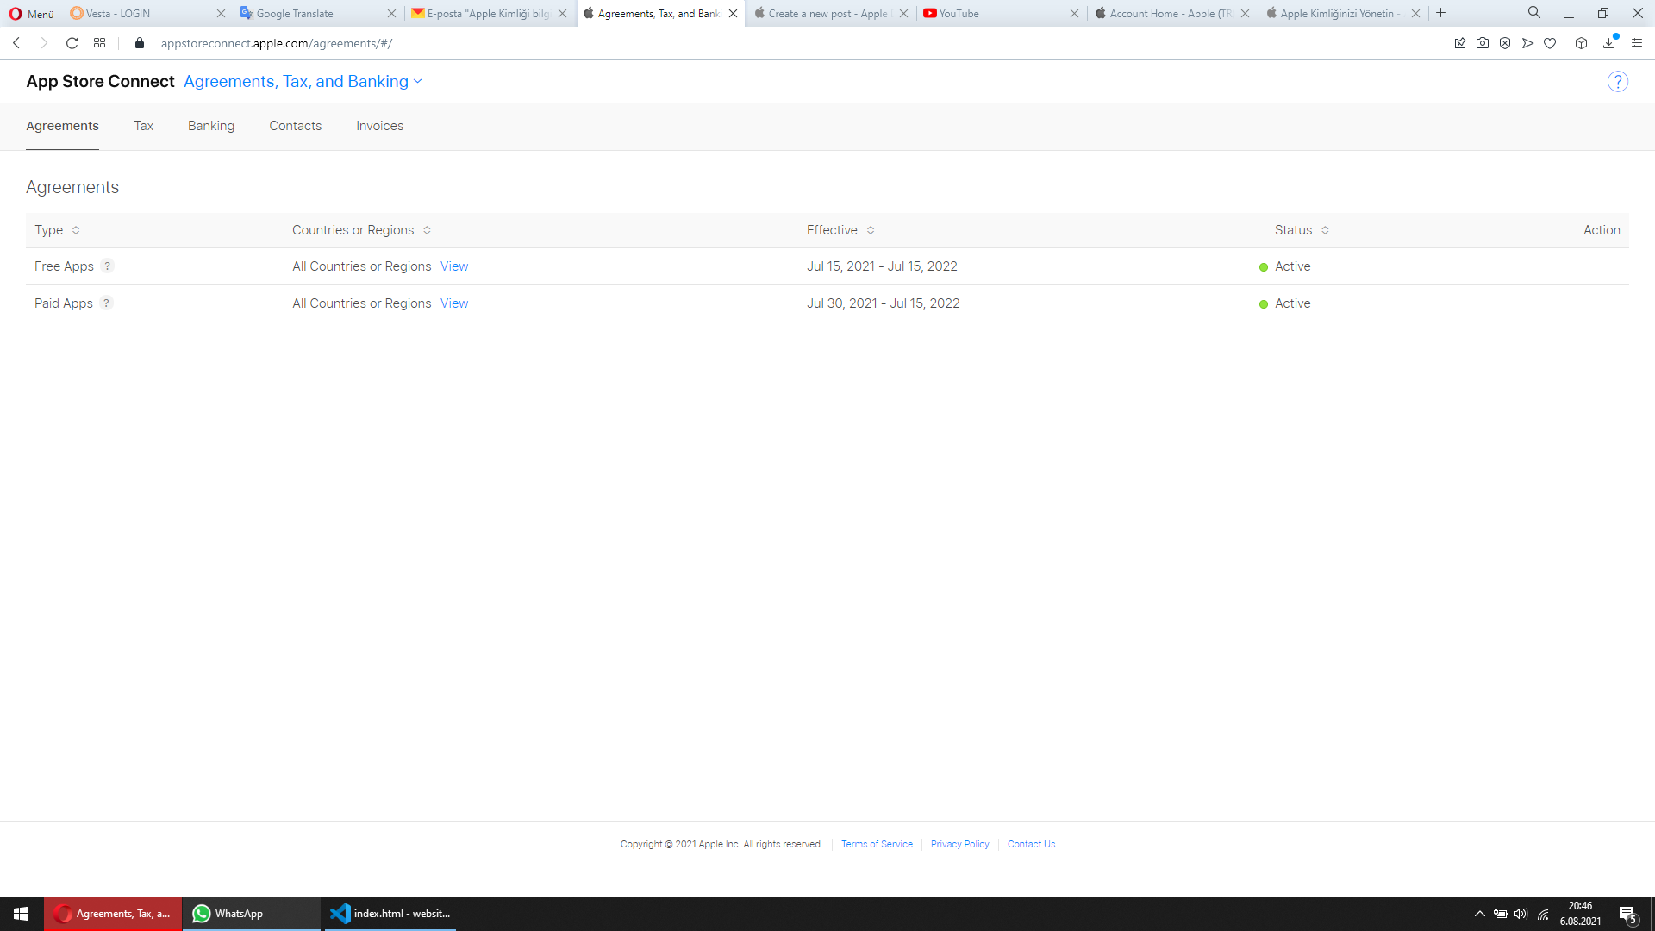Open the cube extensions icon
The image size is (1655, 931).
pos(1581,43)
